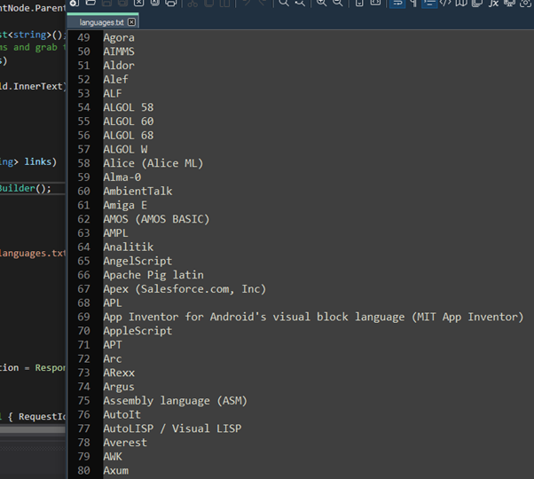Click the Zoom Out magnifier icon
This screenshot has height=479, width=534.
click(337, 3)
